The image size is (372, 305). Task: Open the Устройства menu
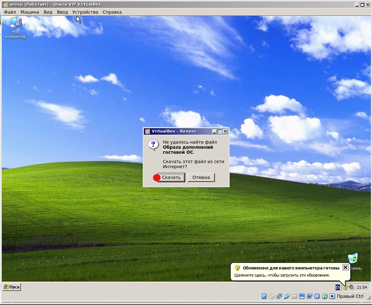pos(85,12)
